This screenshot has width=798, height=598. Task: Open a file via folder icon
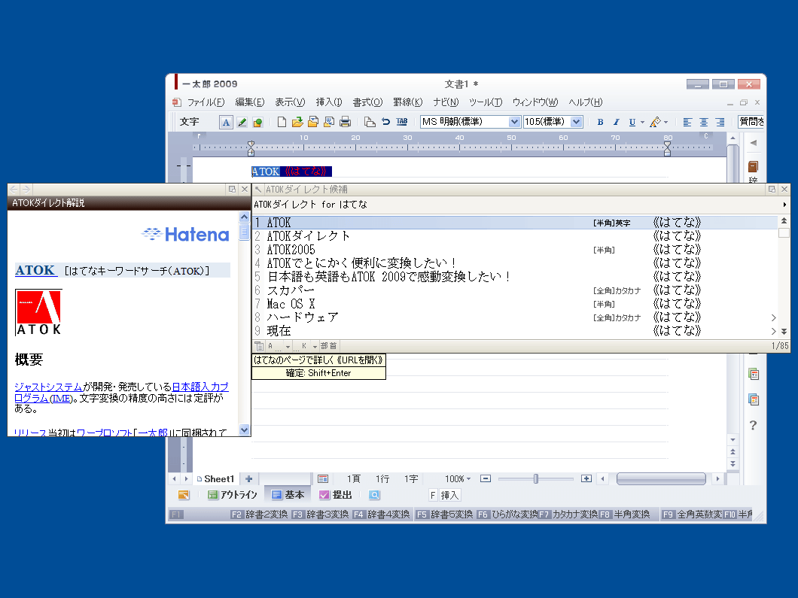pos(297,122)
